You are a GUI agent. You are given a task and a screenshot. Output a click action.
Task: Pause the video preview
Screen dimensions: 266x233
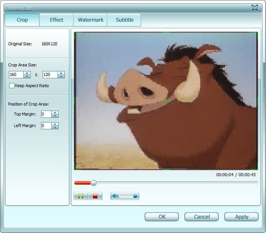click(81, 196)
